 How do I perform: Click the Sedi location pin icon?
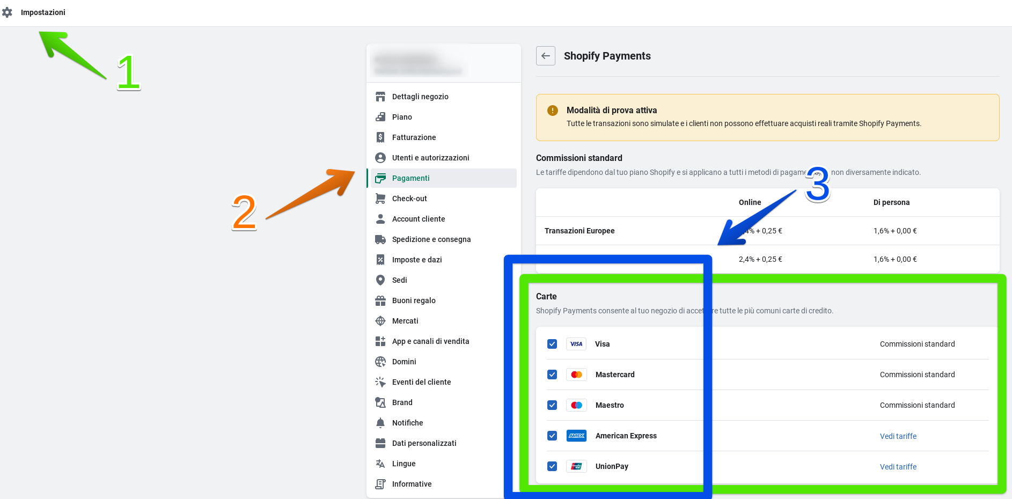pos(380,280)
